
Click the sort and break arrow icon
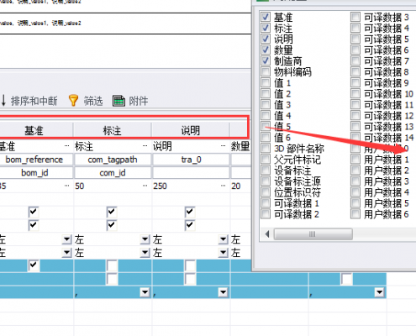3,101
